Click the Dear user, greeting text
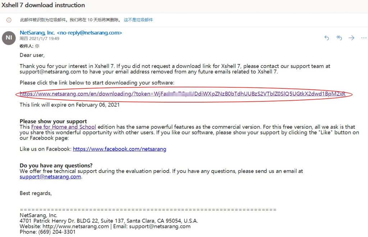The height and width of the screenshot is (237, 368). (x=32, y=55)
